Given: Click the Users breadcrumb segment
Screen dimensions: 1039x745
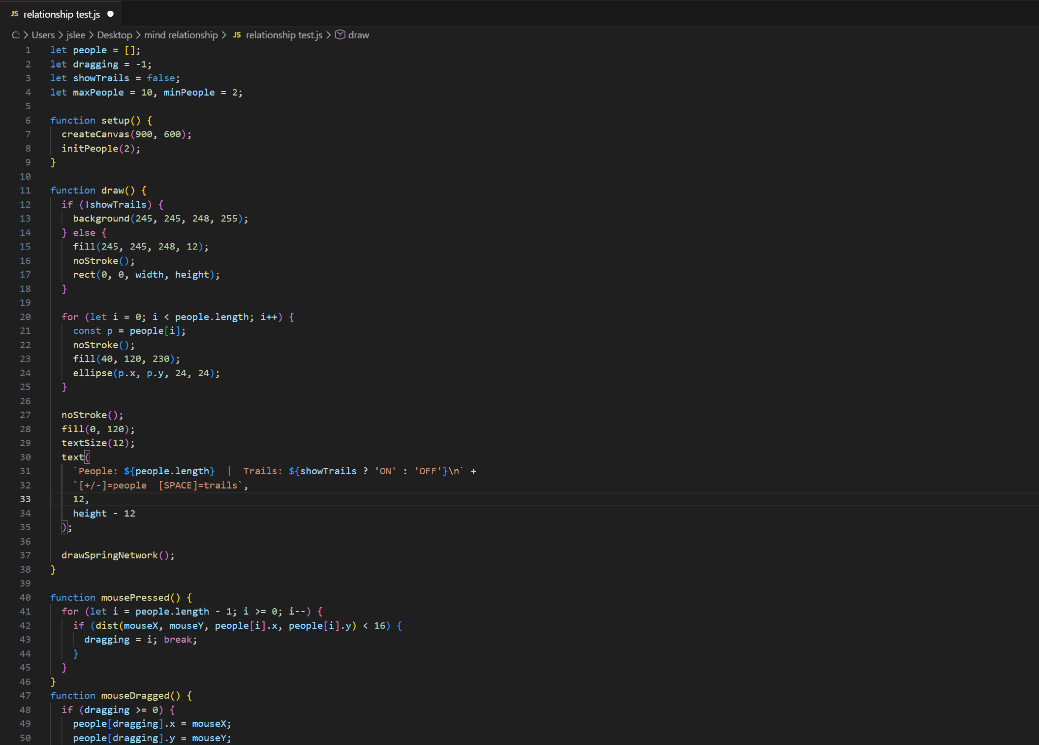Looking at the screenshot, I should pyautogui.click(x=43, y=35).
